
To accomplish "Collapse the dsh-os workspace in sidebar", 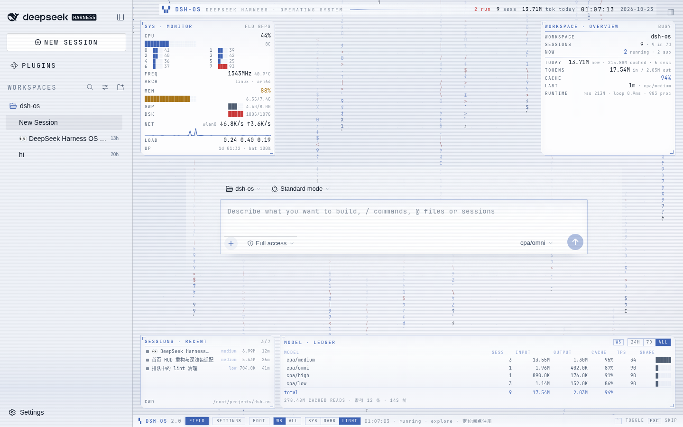I will (64, 106).
